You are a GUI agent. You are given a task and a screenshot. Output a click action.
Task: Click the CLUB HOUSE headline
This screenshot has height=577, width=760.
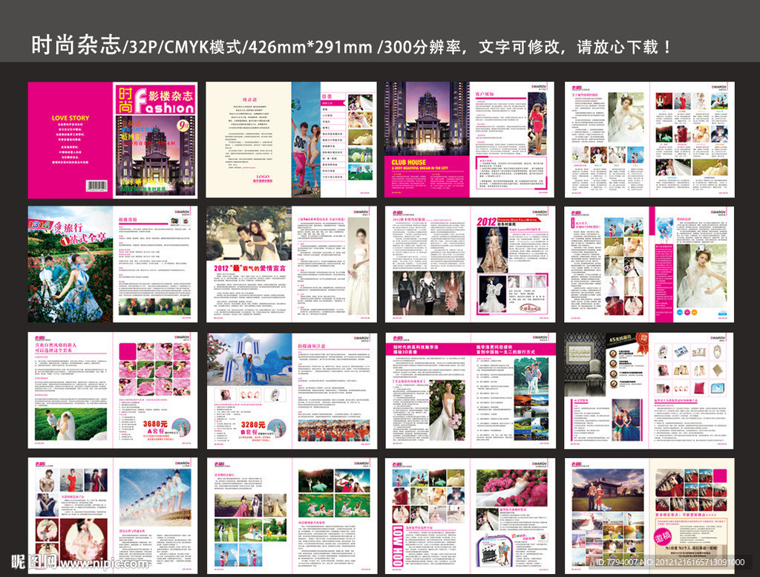[x=409, y=161]
